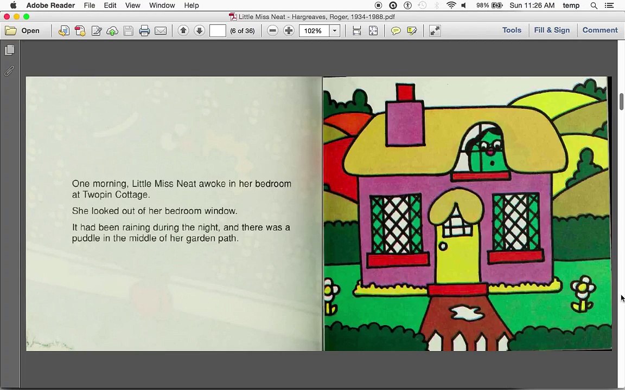
Task: Open the Edit menu
Action: click(110, 5)
